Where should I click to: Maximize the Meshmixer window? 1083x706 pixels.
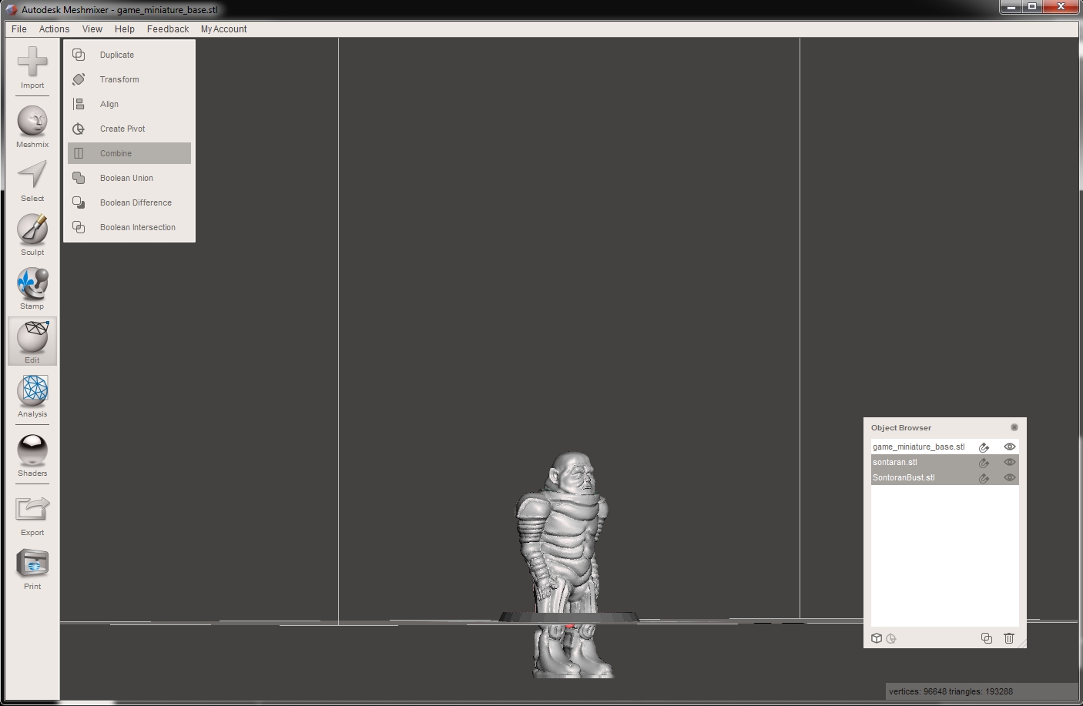[1032, 7]
